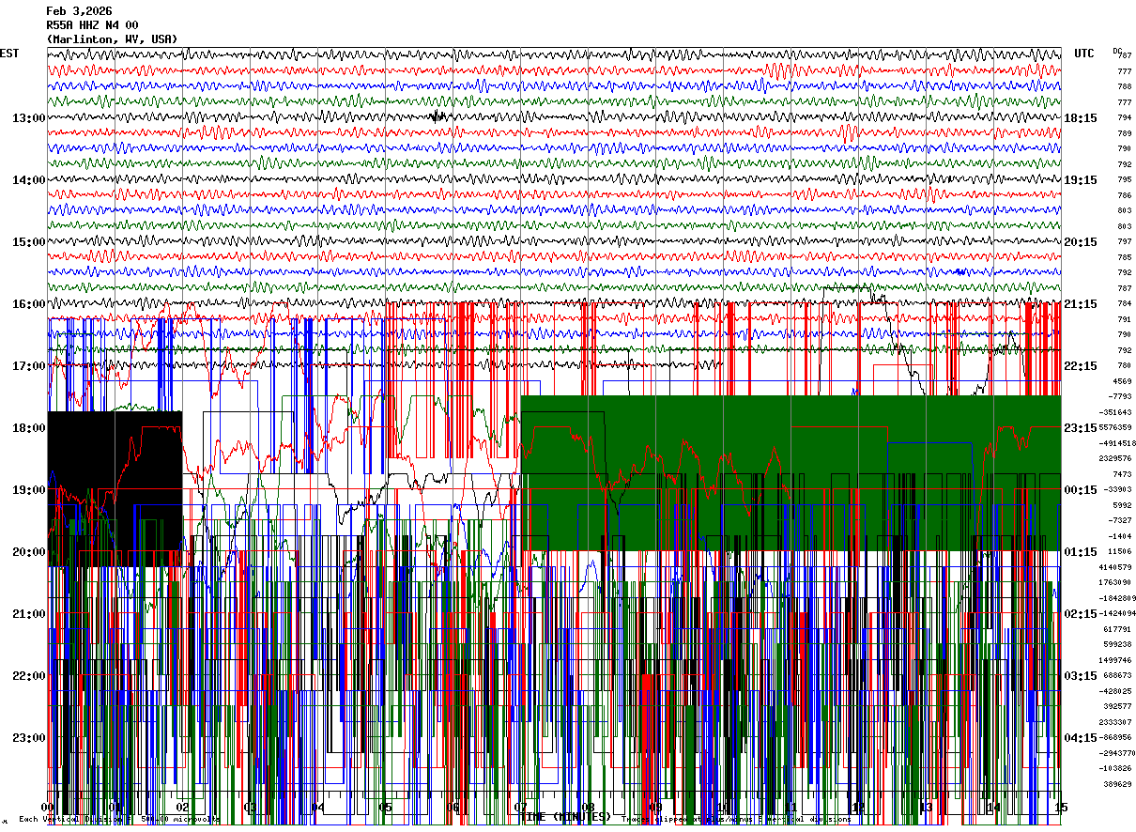
Task: Click the large solid green clipped block
Action: (791, 473)
